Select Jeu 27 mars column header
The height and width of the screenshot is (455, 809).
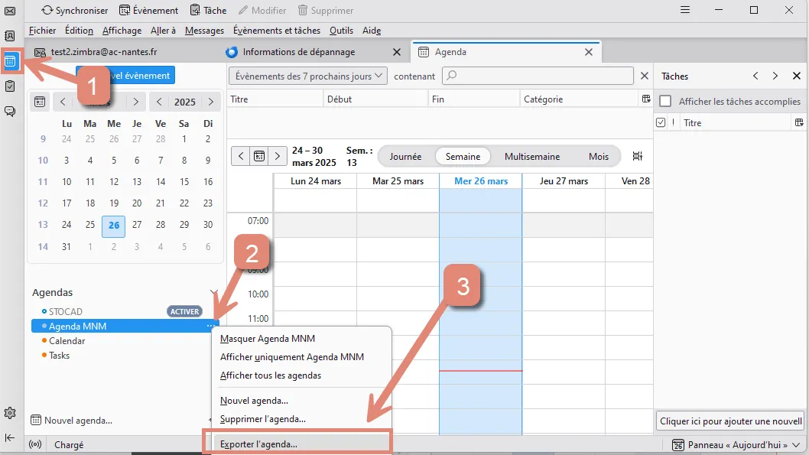(564, 181)
